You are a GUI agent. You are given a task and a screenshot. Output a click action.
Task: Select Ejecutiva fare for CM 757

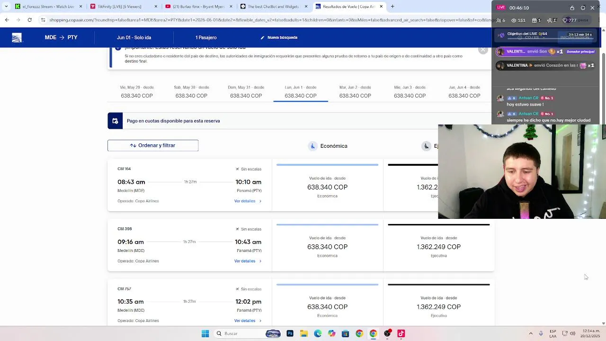[438, 303]
